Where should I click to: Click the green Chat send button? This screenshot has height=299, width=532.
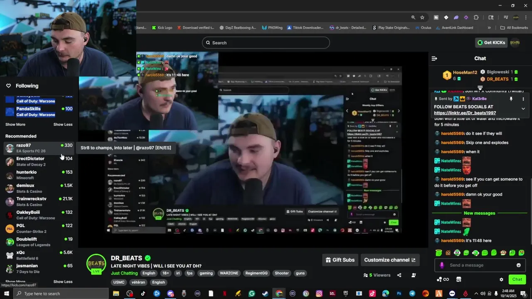pyautogui.click(x=517, y=279)
